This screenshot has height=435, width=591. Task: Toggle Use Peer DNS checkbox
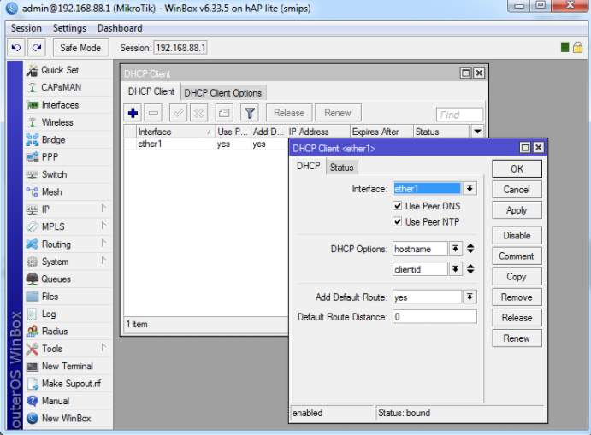397,206
